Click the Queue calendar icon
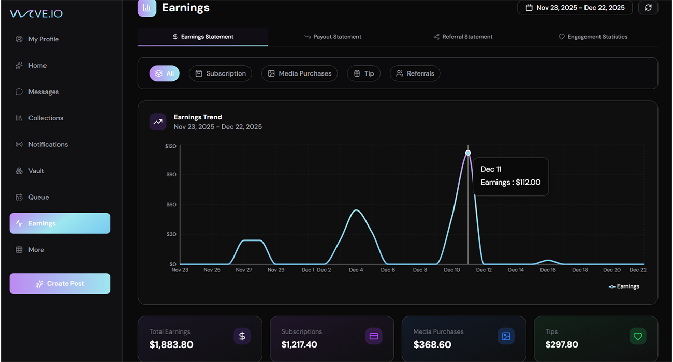 tap(19, 197)
